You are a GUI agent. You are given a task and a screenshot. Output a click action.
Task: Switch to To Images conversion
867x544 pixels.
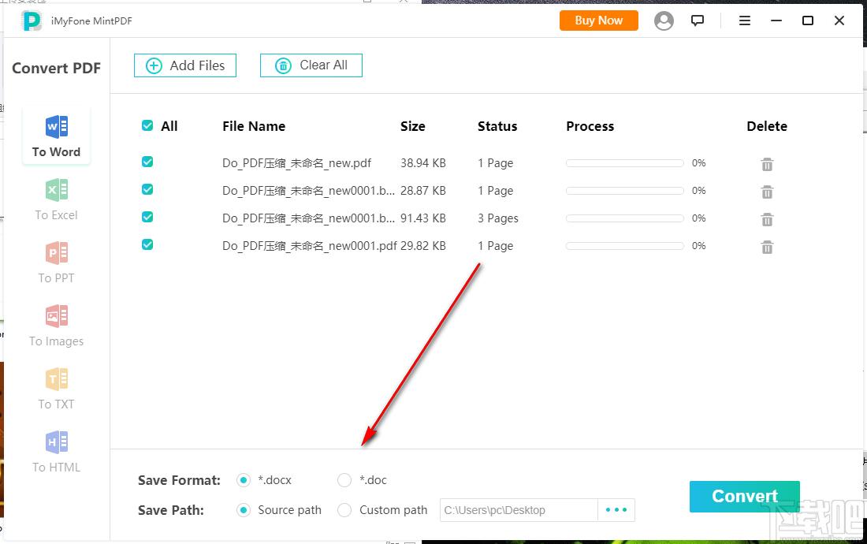57,326
